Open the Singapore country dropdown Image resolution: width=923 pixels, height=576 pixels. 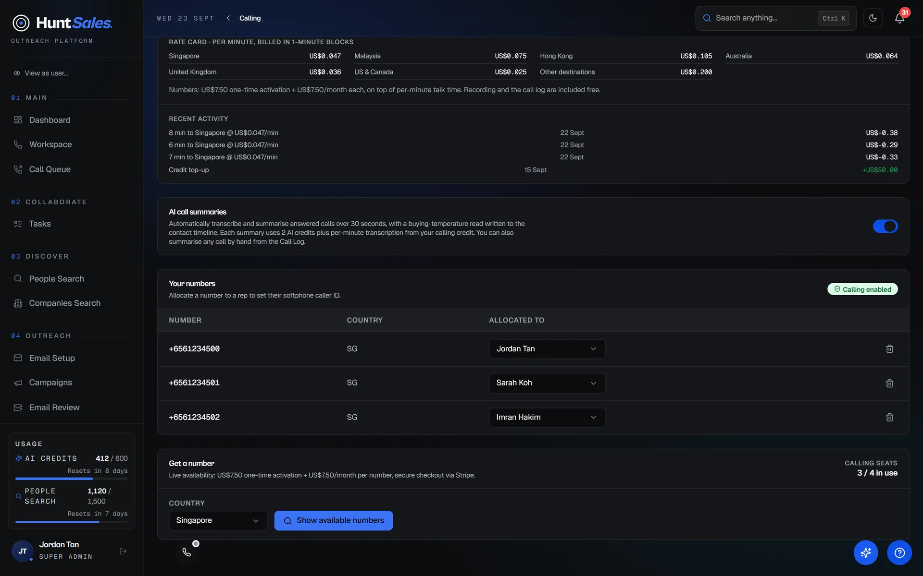(x=218, y=520)
